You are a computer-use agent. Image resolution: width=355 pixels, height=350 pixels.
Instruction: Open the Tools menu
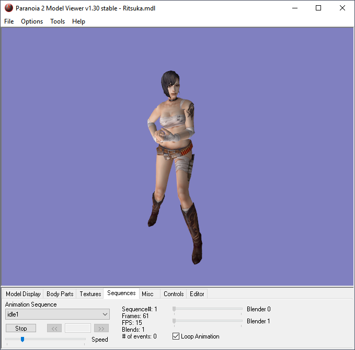tap(58, 21)
